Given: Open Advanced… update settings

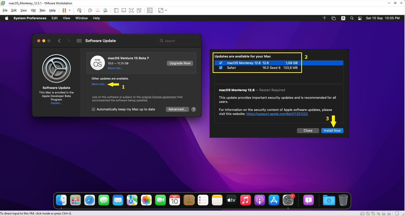Looking at the screenshot, I should point(177,109).
